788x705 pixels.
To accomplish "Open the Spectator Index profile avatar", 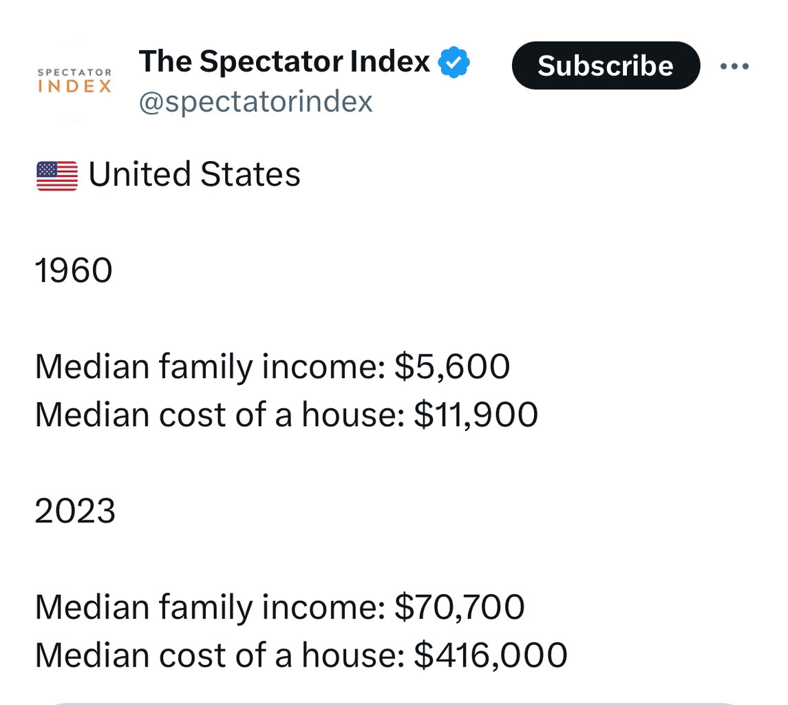I will coord(74,81).
